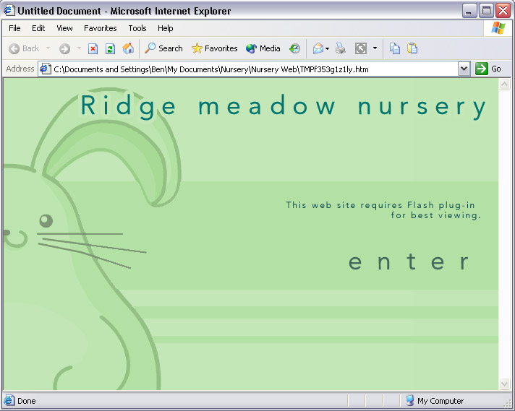Refresh the current page

tap(110, 48)
